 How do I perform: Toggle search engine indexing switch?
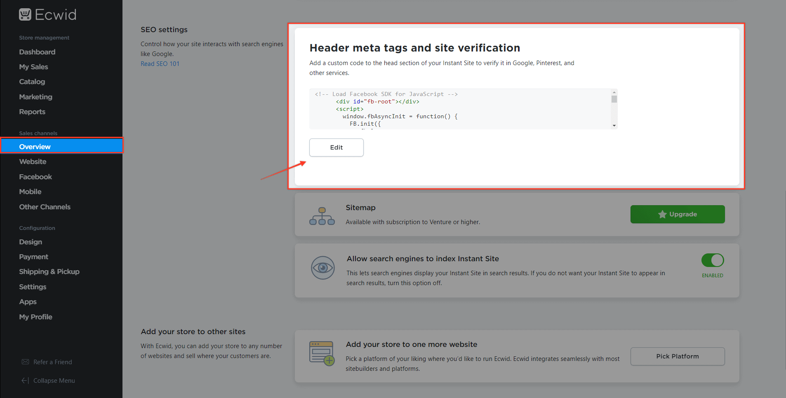click(713, 260)
